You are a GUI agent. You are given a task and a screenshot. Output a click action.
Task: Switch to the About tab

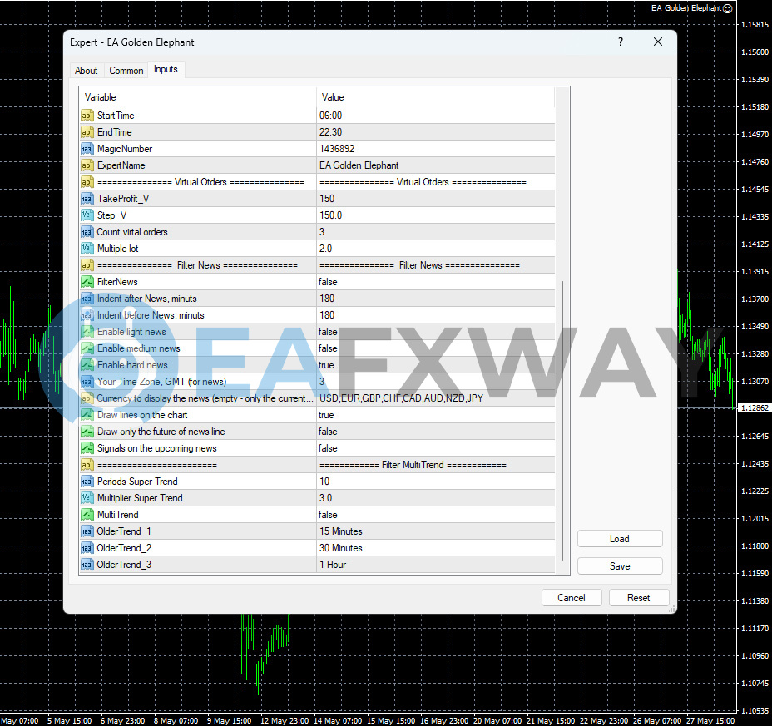click(x=87, y=71)
